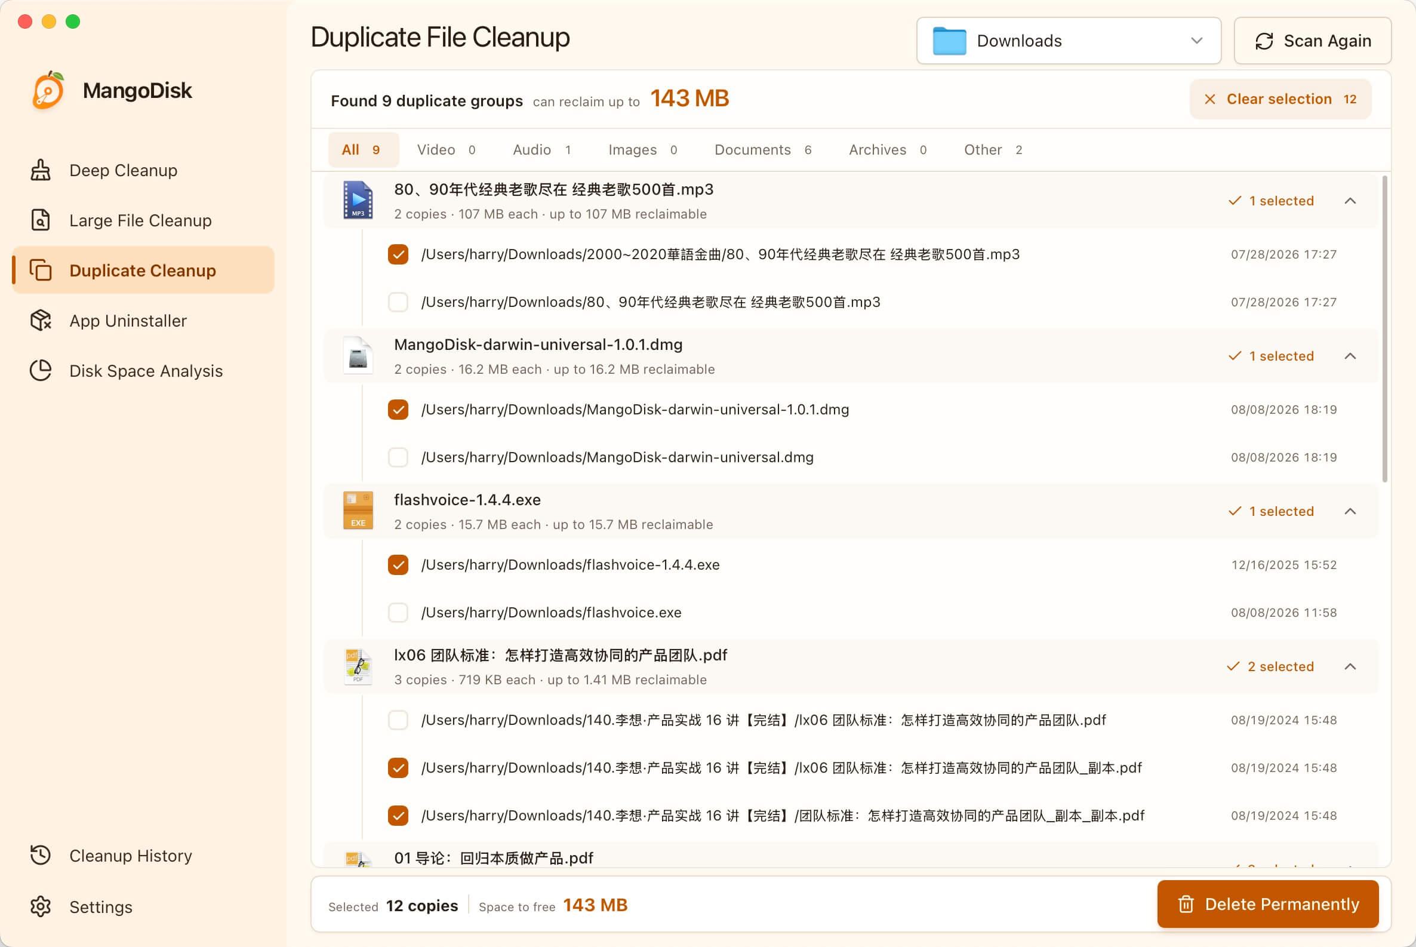Image resolution: width=1416 pixels, height=947 pixels.
Task: Switch to the Documents tab
Action: coord(763,150)
